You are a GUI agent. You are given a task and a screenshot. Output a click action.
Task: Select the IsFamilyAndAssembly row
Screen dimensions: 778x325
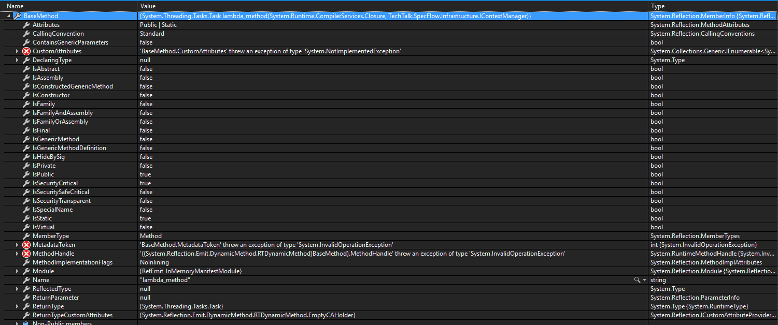pos(389,113)
